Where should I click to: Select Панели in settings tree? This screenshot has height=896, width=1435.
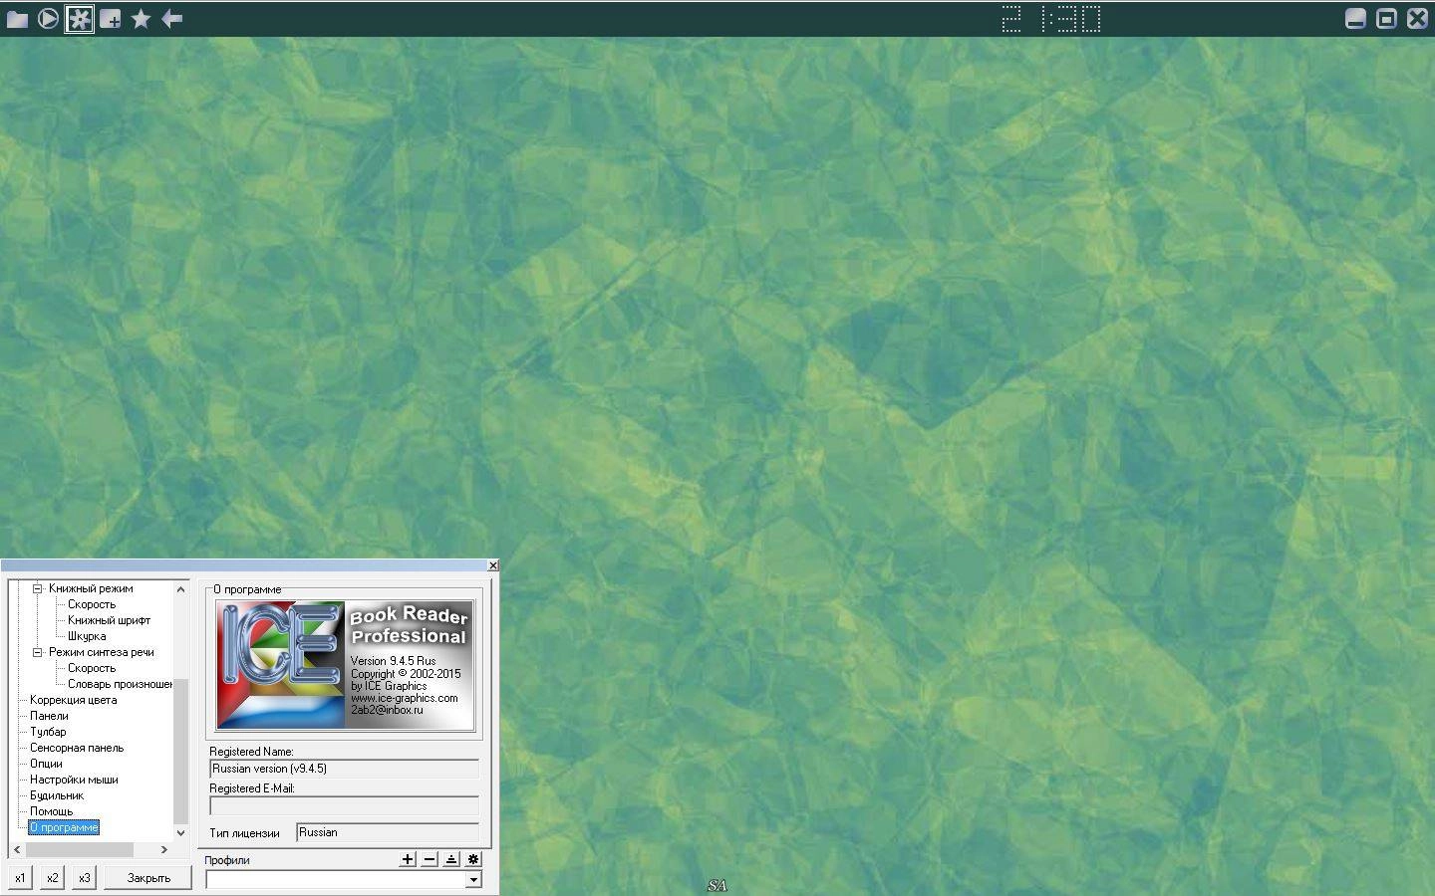49,716
